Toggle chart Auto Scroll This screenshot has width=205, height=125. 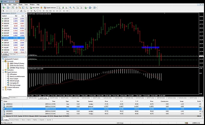click(78, 8)
